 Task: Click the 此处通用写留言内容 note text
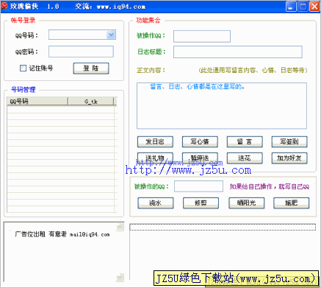click(253, 70)
